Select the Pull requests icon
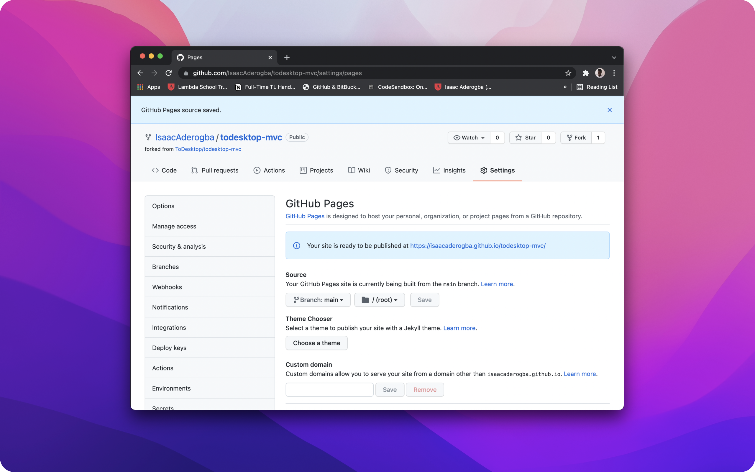The image size is (755, 472). (x=195, y=170)
